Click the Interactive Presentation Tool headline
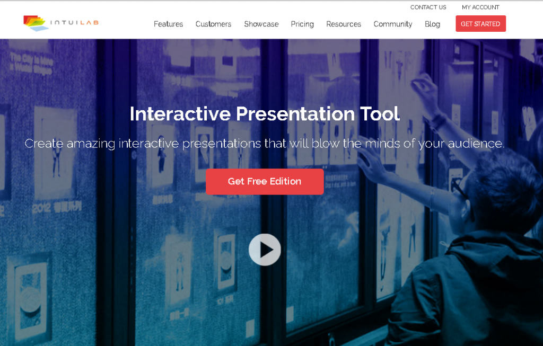 coord(265,113)
